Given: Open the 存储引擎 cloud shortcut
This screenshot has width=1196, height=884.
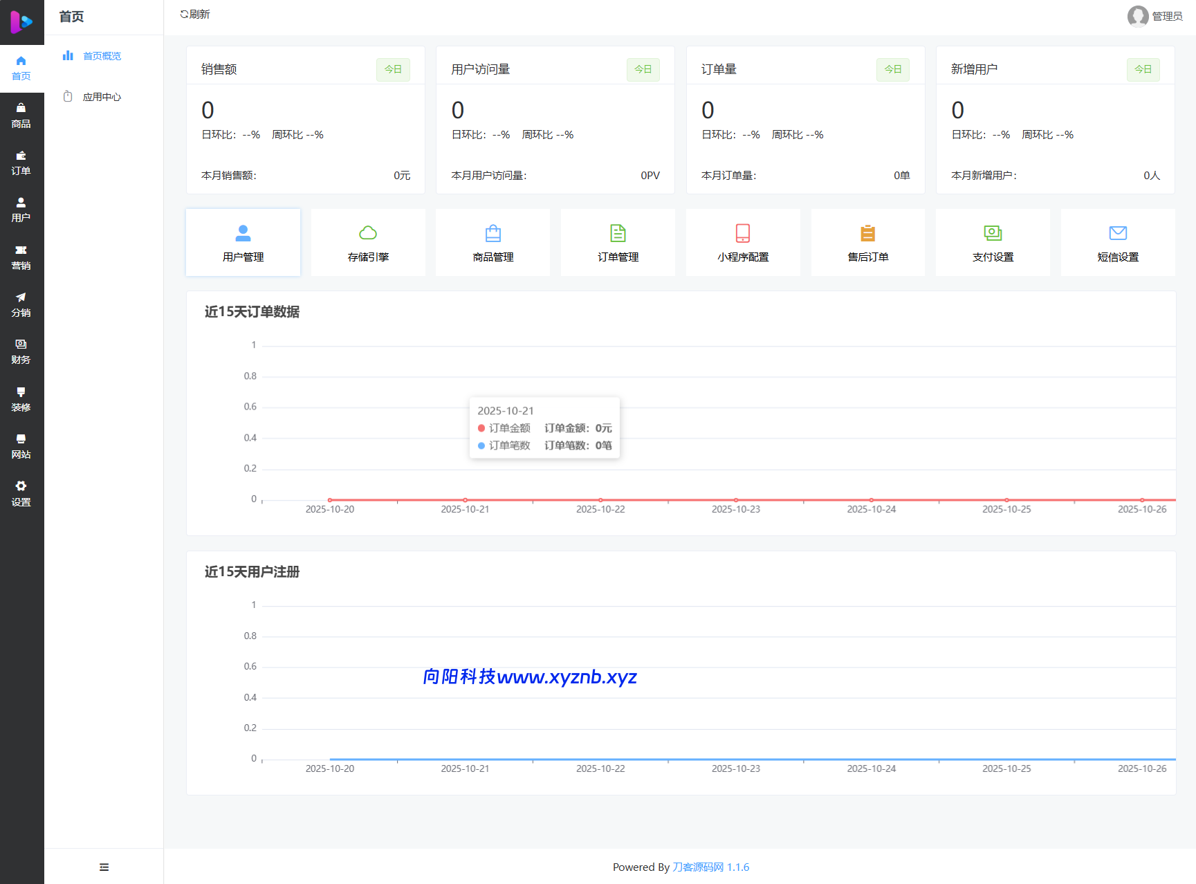Looking at the screenshot, I should [368, 243].
